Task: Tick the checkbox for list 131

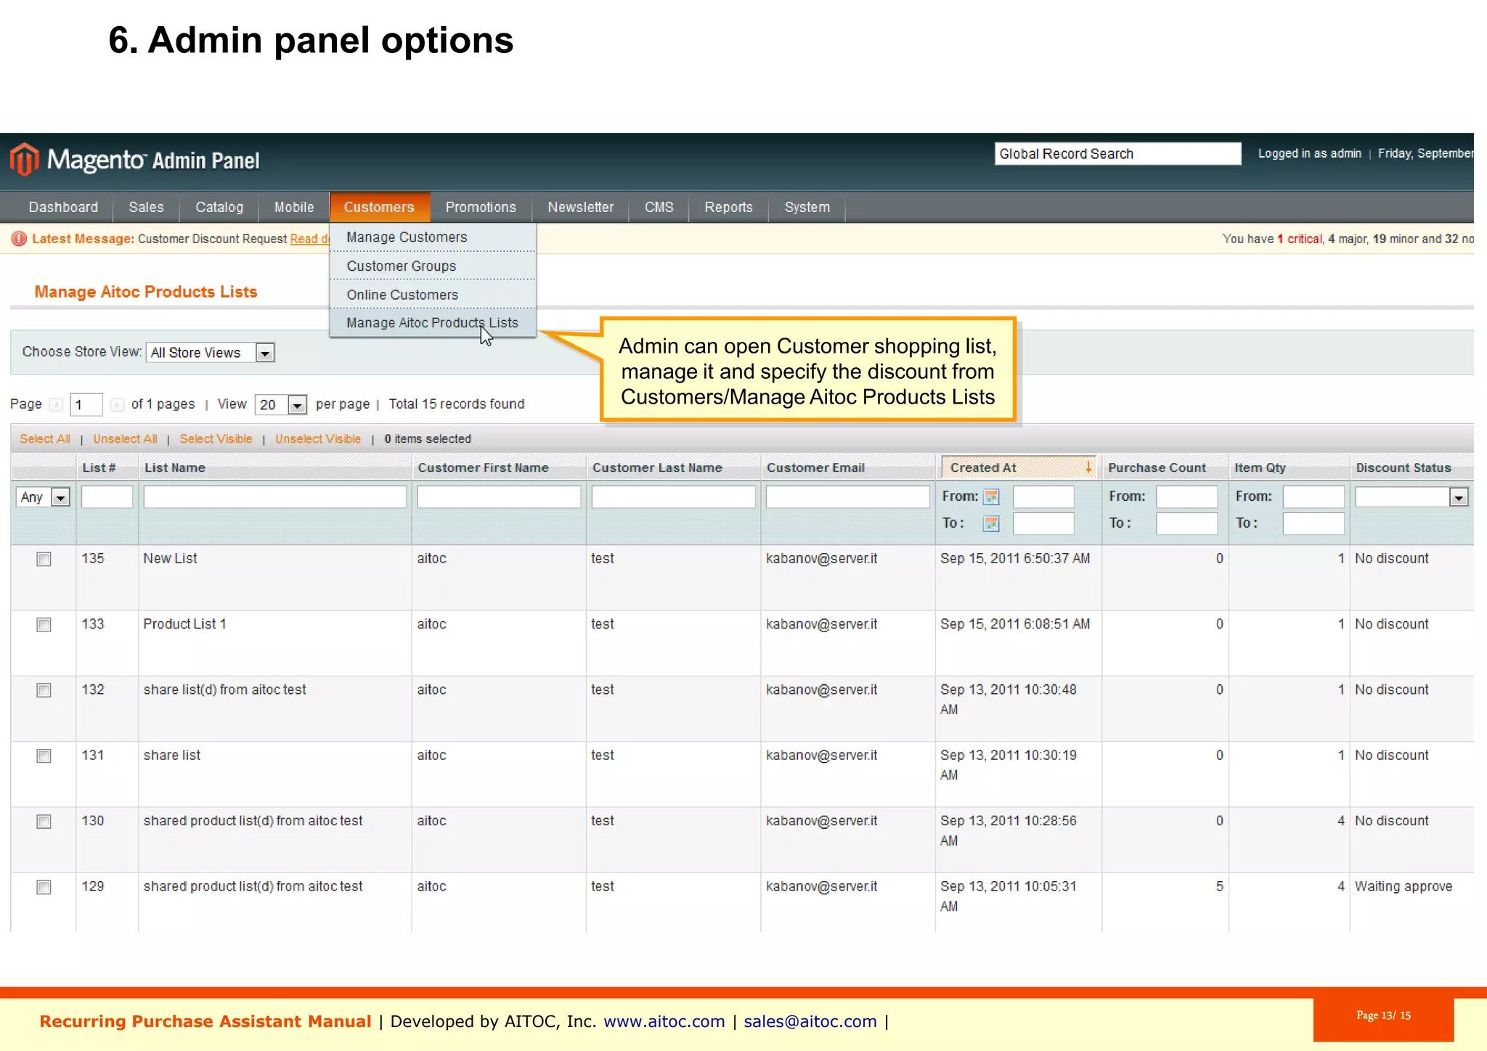Action: [x=44, y=756]
